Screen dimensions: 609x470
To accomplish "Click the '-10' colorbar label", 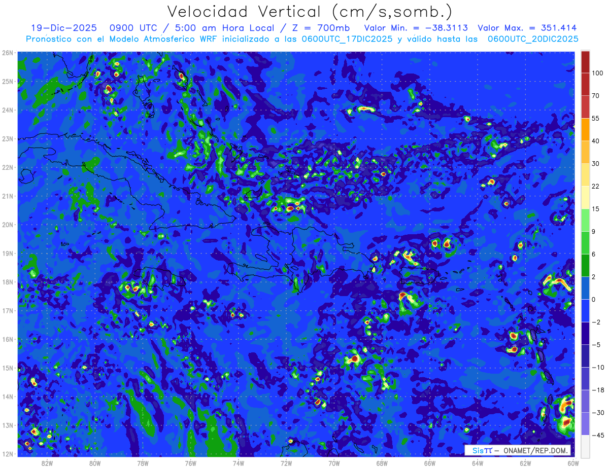I will coord(597,367).
